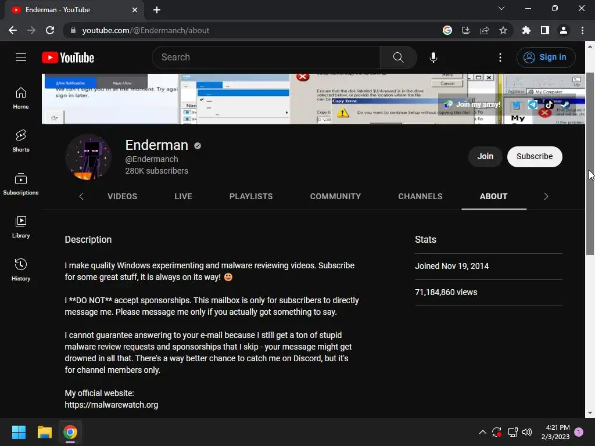
Task: Click '71,184,860 views' stat
Action: tap(446, 292)
